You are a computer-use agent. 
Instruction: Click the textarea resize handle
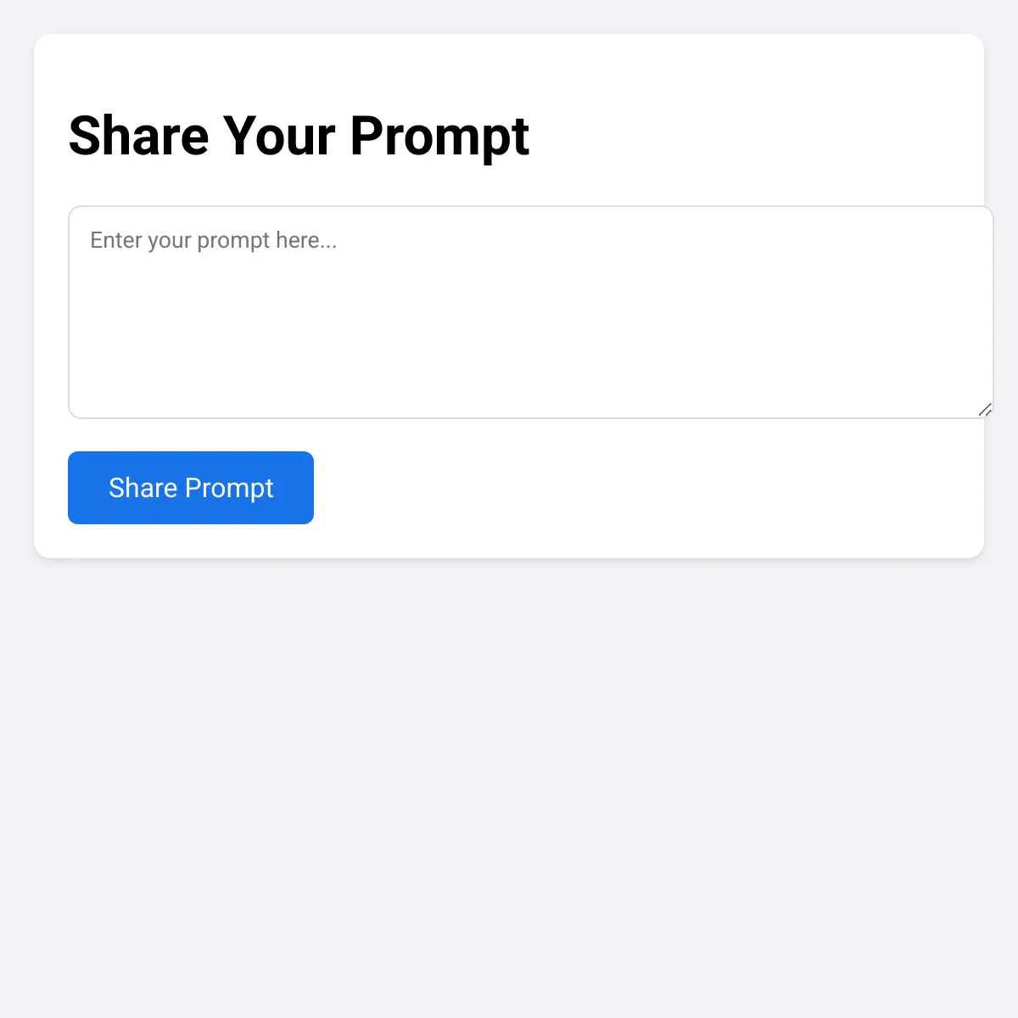[x=985, y=410]
